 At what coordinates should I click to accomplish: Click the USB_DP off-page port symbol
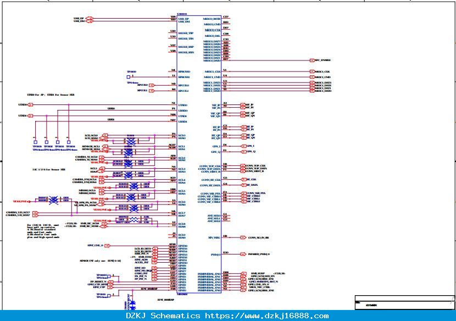[x=90, y=18]
